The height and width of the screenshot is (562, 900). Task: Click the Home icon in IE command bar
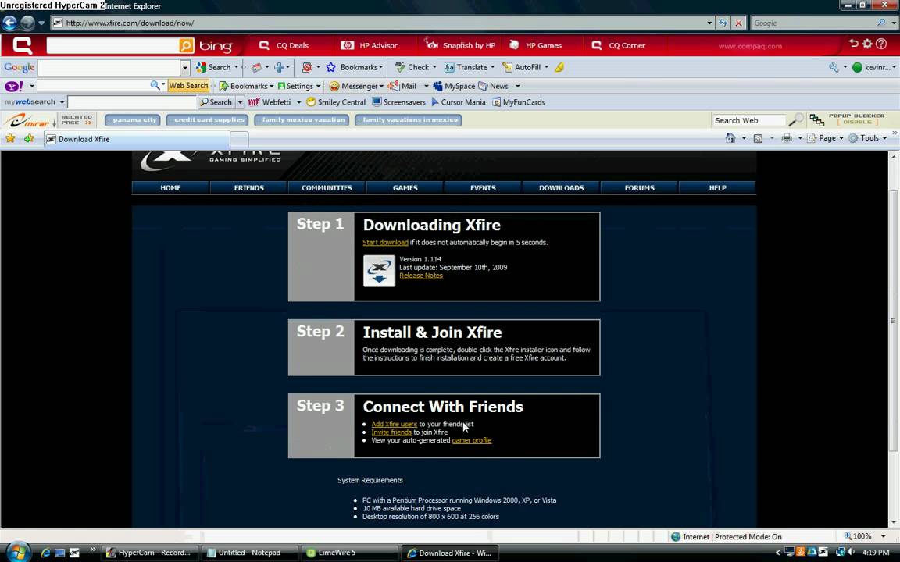click(x=730, y=138)
